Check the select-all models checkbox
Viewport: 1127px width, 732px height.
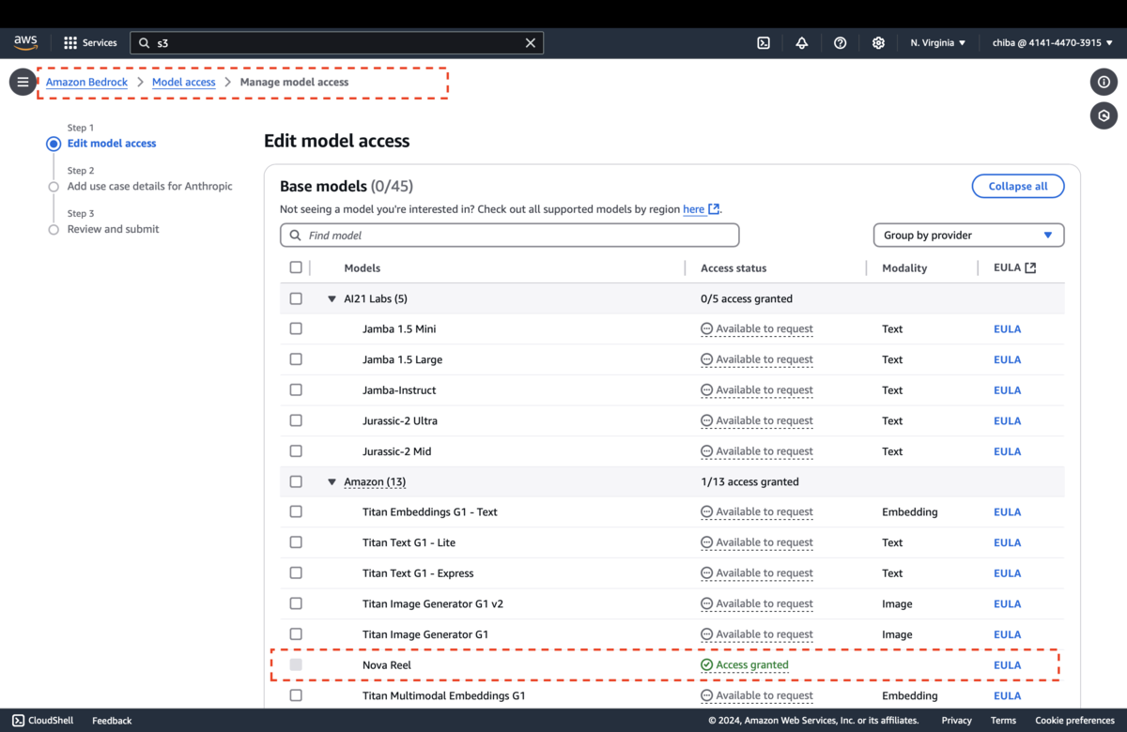(x=296, y=268)
